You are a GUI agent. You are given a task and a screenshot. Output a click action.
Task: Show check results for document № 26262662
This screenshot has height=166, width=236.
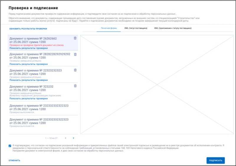click(x=29, y=48)
